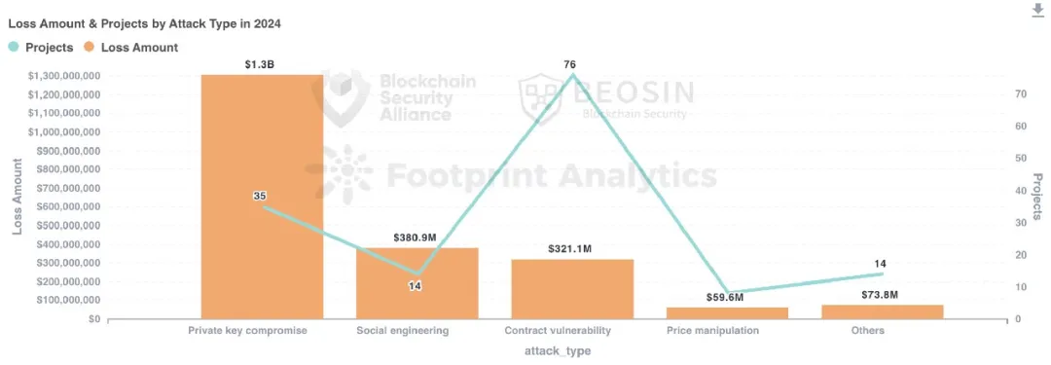Screen dimensions: 1051x365
Task: Click the orange Loss Amount legend dot
Action: pos(90,48)
